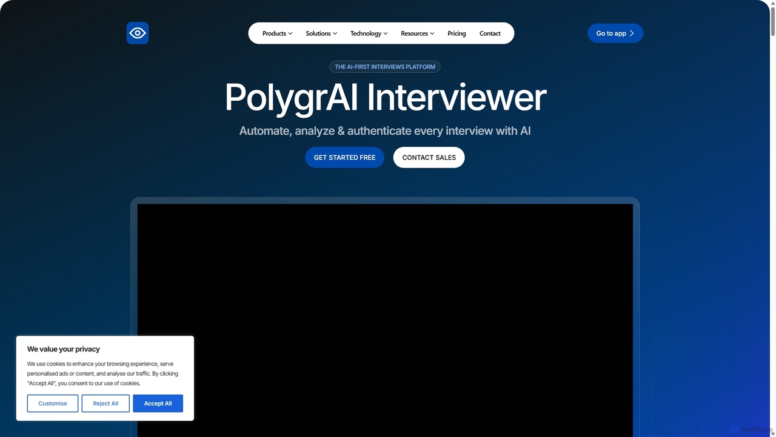Expand the Solutions navigation menu
Image resolution: width=776 pixels, height=437 pixels.
click(321, 33)
